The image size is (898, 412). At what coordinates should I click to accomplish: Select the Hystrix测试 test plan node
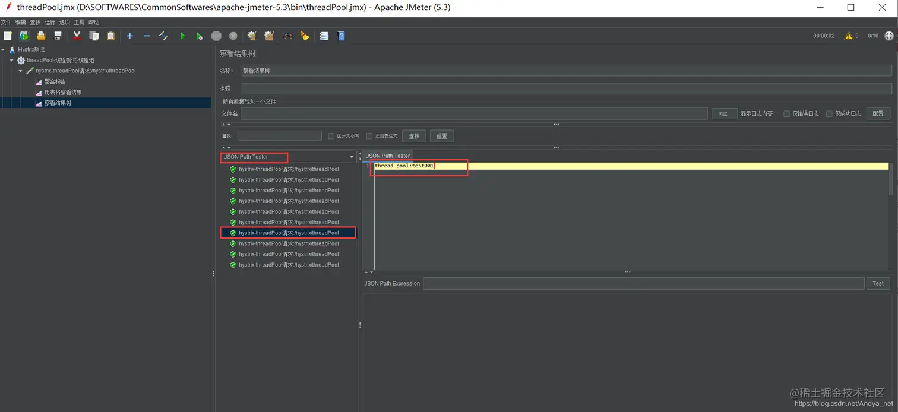[31, 50]
